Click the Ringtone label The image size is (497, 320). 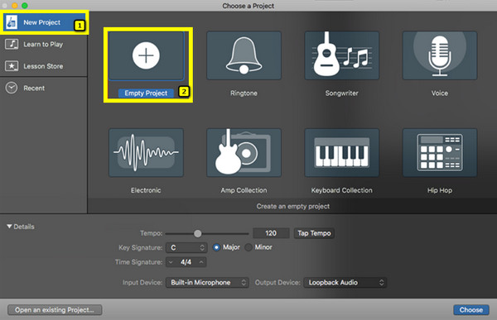[x=244, y=93]
